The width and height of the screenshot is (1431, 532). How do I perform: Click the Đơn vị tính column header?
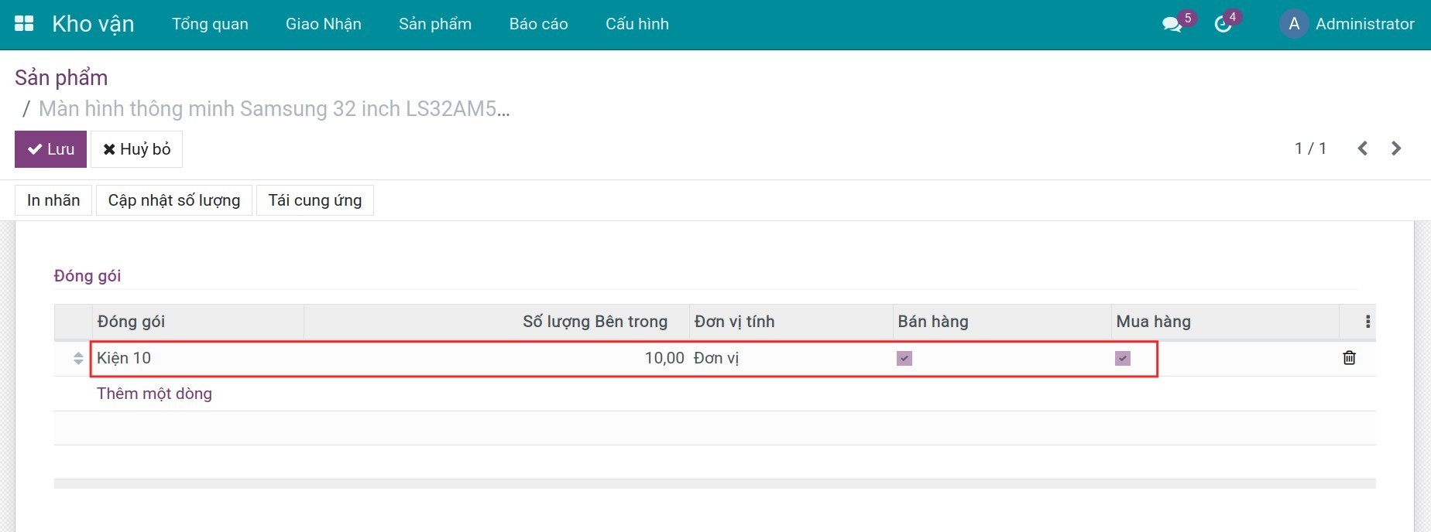tap(791, 322)
